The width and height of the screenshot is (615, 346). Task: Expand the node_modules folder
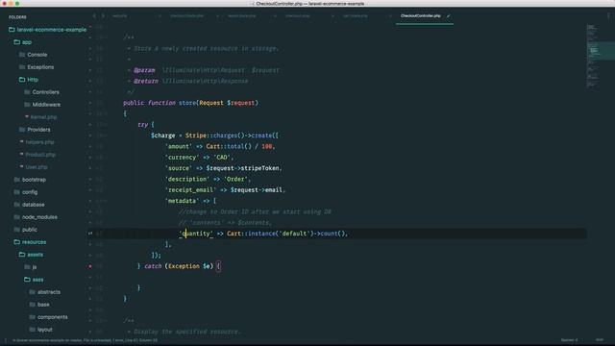(36, 217)
